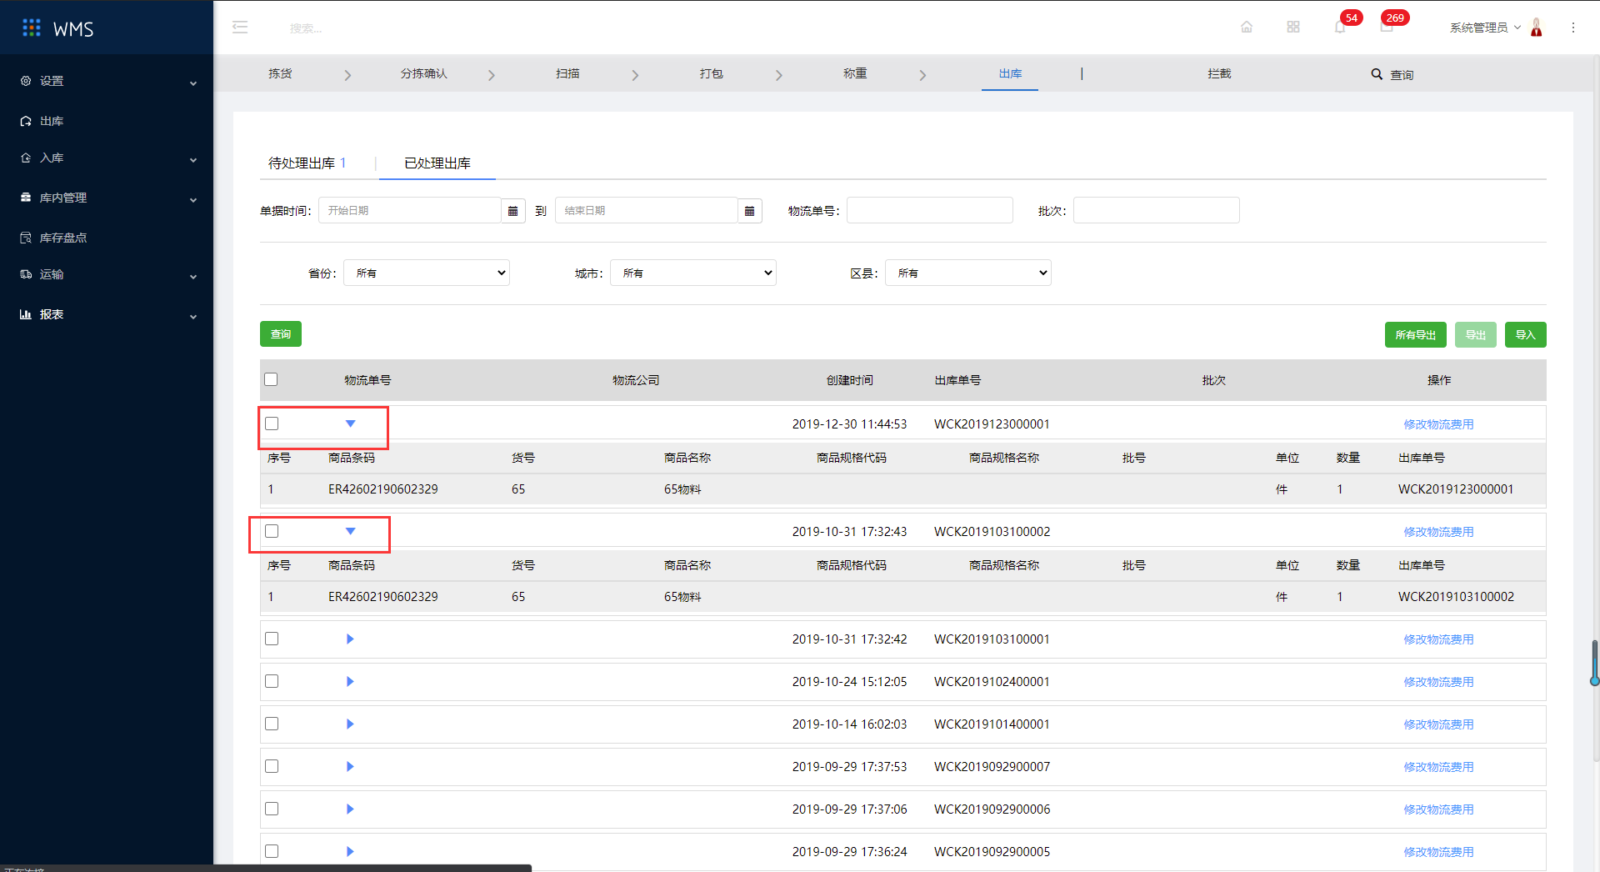Image resolution: width=1600 pixels, height=872 pixels.
Task: Check the row for WCK2019092900006
Action: 272,809
